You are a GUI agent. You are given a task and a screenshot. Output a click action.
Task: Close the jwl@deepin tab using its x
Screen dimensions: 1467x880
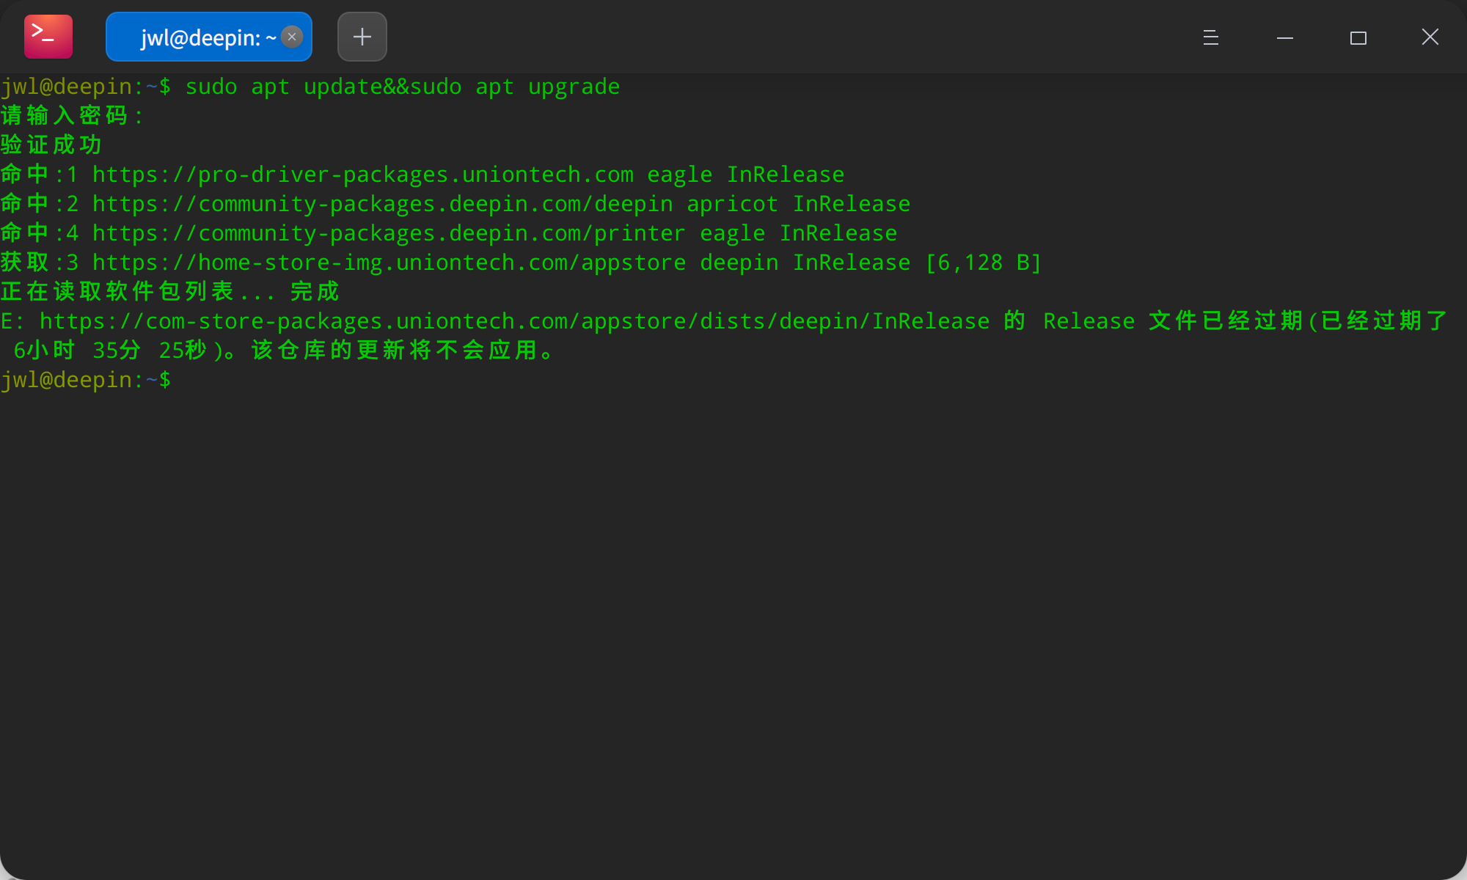coord(292,37)
